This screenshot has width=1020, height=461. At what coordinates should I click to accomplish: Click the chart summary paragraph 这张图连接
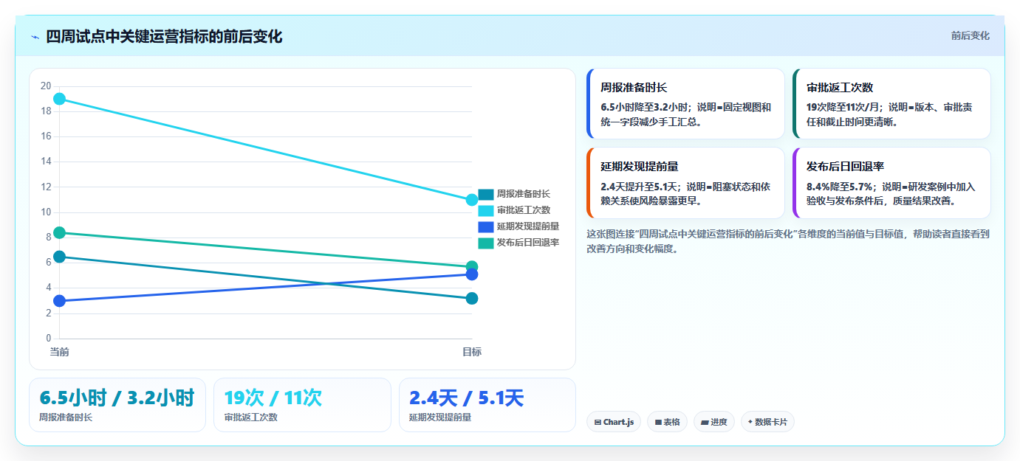[x=788, y=241]
